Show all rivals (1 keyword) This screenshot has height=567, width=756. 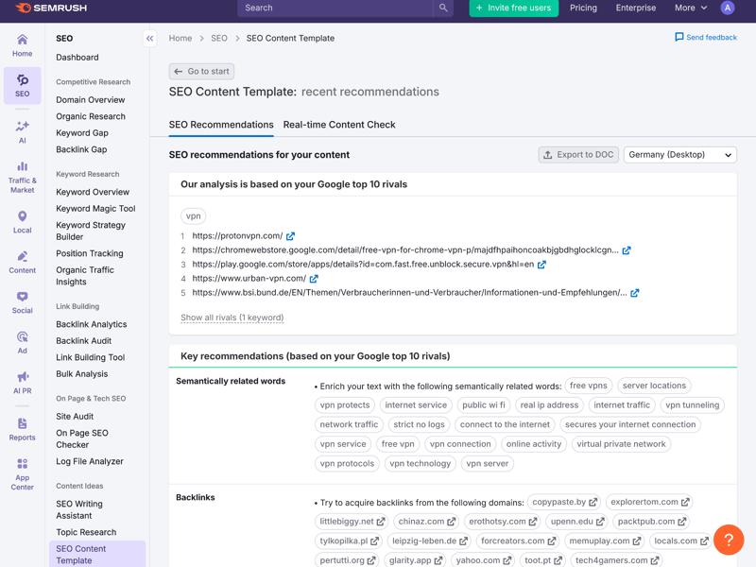click(x=232, y=318)
